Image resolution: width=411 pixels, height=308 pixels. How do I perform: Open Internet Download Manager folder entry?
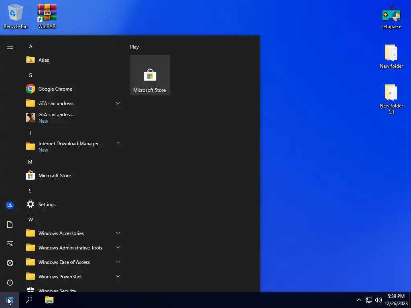(x=73, y=146)
